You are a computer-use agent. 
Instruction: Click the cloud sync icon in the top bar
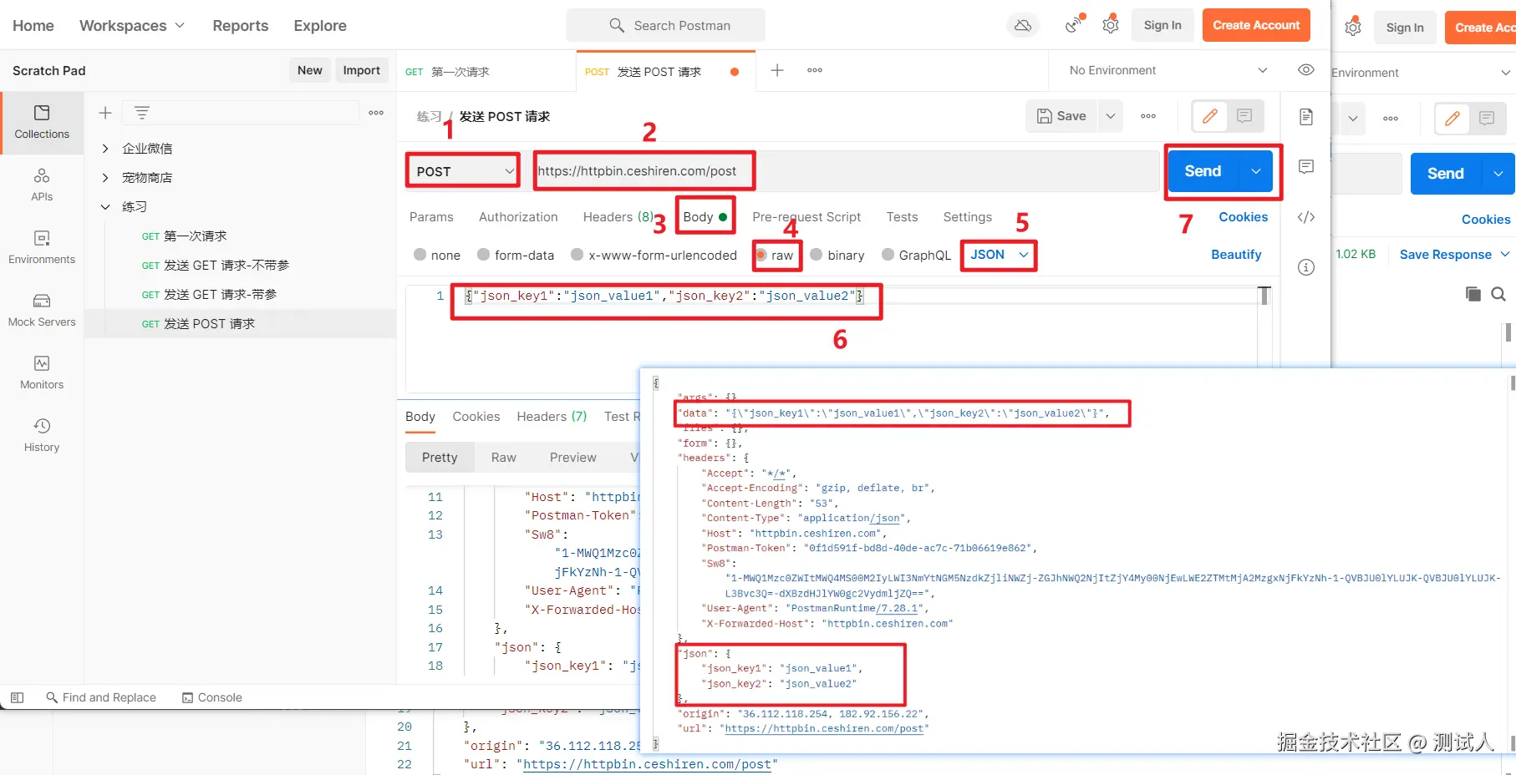(1023, 26)
